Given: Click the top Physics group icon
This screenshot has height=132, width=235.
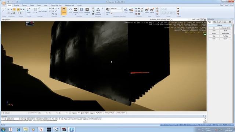Looking at the screenshot, I should pos(158,8).
